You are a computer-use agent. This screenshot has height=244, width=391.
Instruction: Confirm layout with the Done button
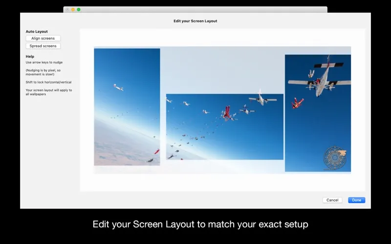[x=356, y=200]
